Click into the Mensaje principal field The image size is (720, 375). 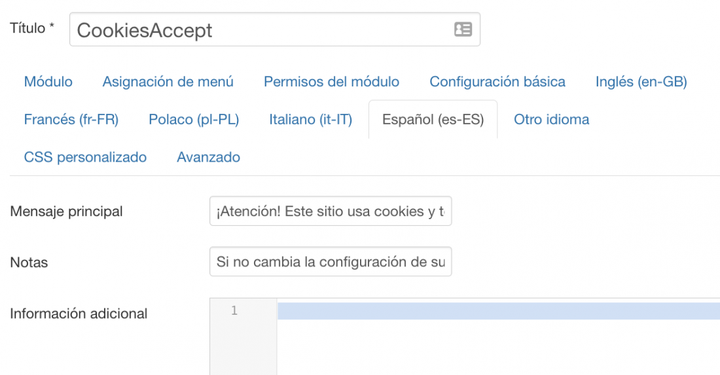[331, 211]
